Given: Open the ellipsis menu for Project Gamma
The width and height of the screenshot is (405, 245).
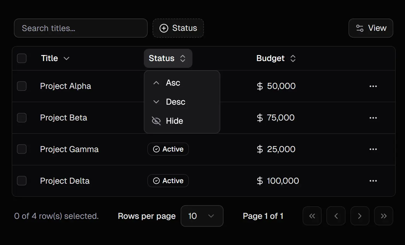Looking at the screenshot, I should (x=373, y=149).
